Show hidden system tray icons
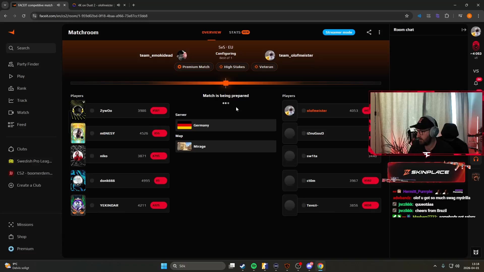The image size is (484, 272). click(435, 266)
